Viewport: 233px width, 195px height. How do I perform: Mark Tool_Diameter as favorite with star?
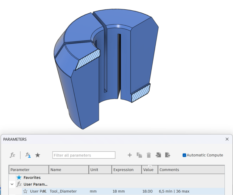click(25, 191)
